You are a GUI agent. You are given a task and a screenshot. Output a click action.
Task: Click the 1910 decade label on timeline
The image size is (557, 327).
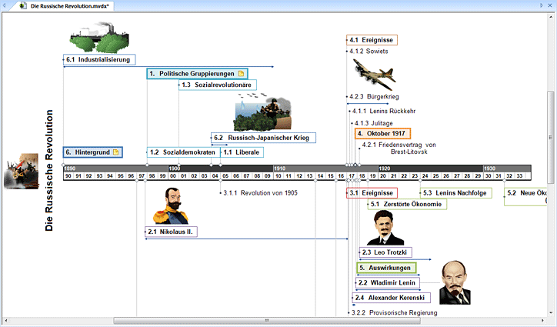(x=279, y=169)
